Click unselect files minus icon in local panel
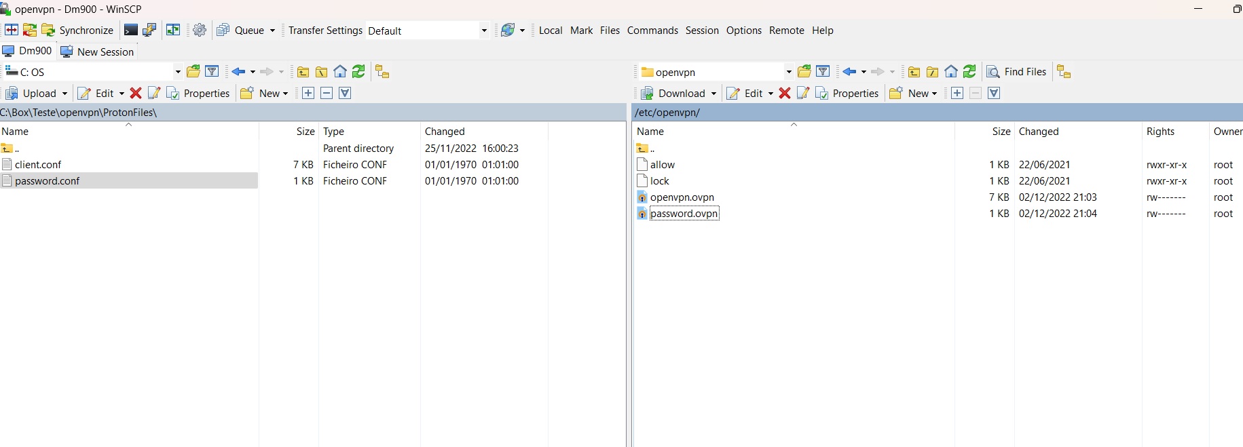Image resolution: width=1243 pixels, height=447 pixels. click(x=327, y=94)
